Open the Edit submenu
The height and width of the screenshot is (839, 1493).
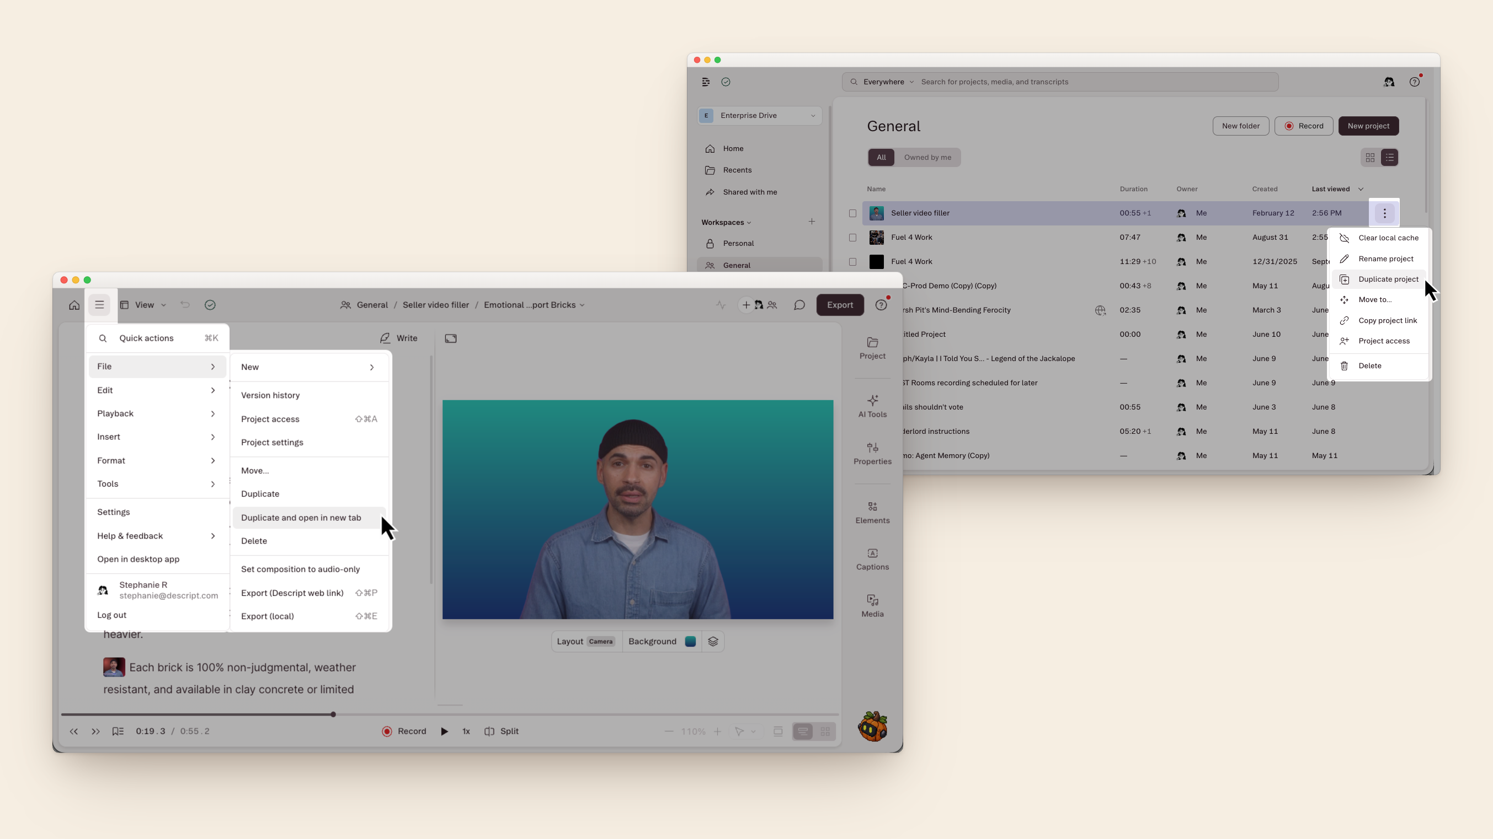pyautogui.click(x=157, y=390)
